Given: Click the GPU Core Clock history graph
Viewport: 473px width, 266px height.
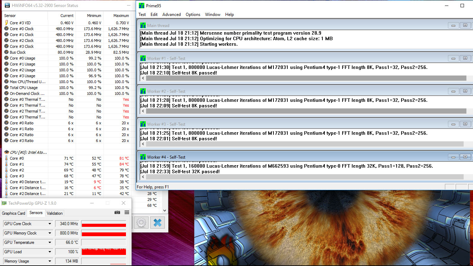Looking at the screenshot, I should click(x=104, y=224).
